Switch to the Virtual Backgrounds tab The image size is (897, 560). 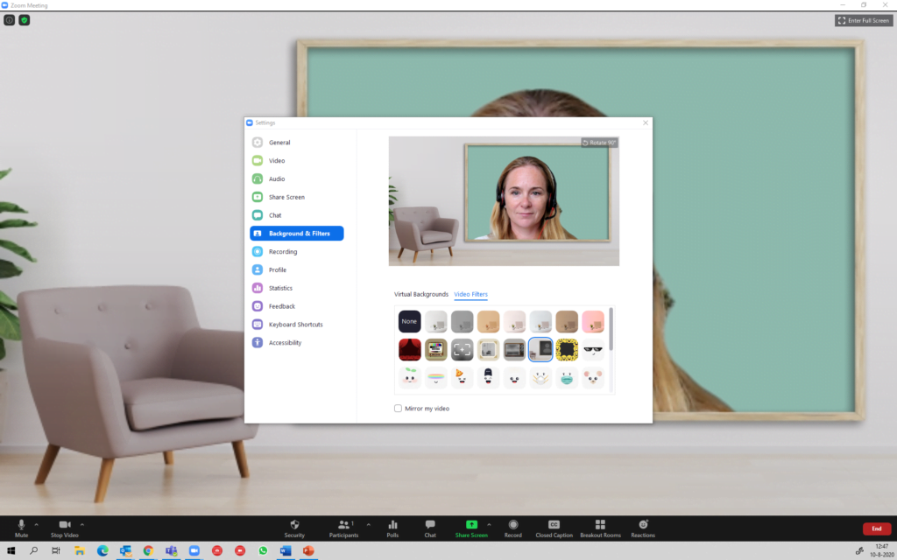coord(421,294)
